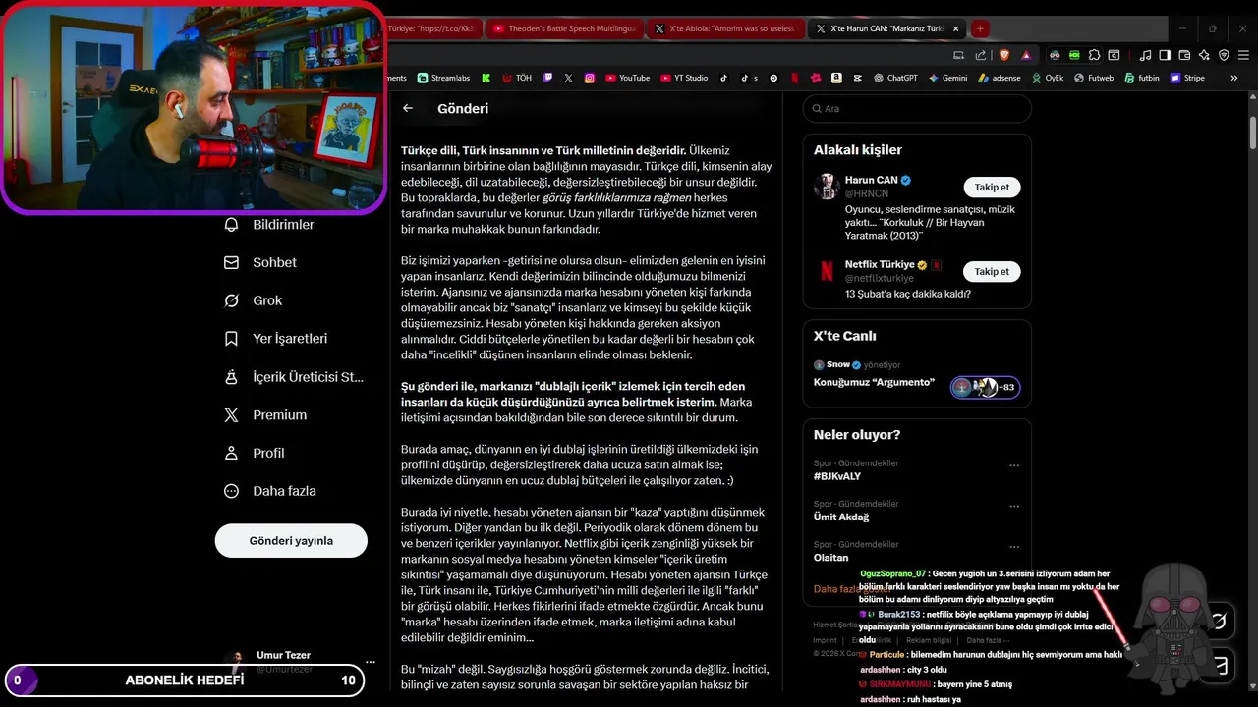Image resolution: width=1258 pixels, height=707 pixels.
Task: Open the Futweb bookmark
Action: [x=1094, y=78]
